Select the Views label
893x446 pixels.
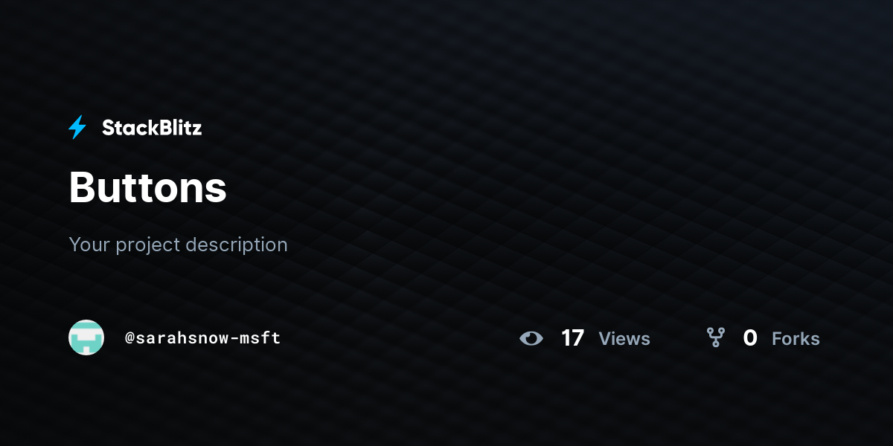[x=624, y=339]
